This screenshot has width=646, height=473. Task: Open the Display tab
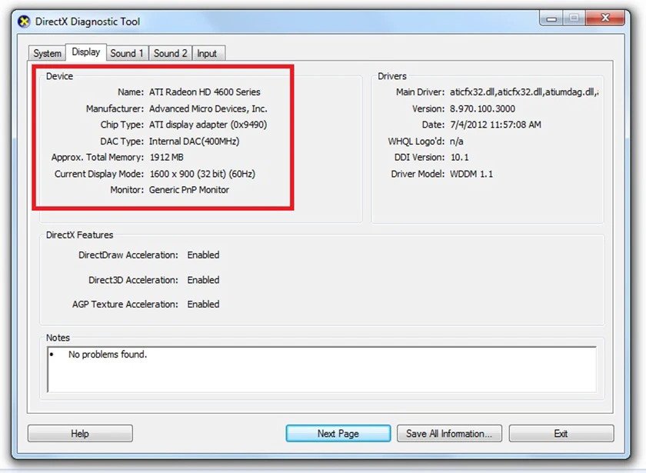point(85,52)
